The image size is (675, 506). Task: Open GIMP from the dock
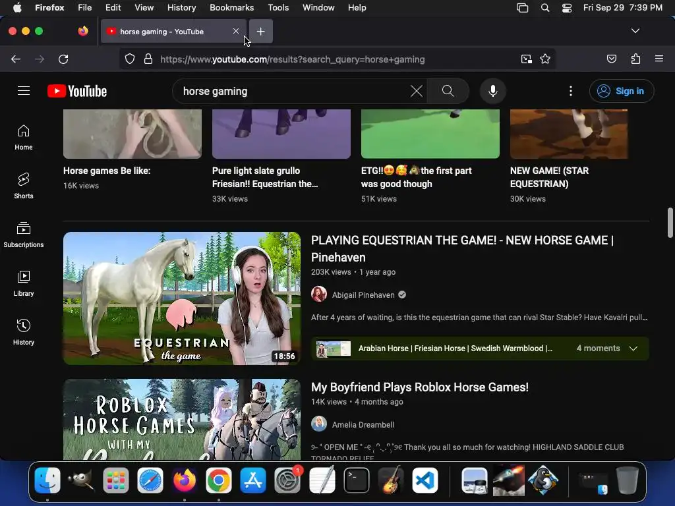pos(81,480)
